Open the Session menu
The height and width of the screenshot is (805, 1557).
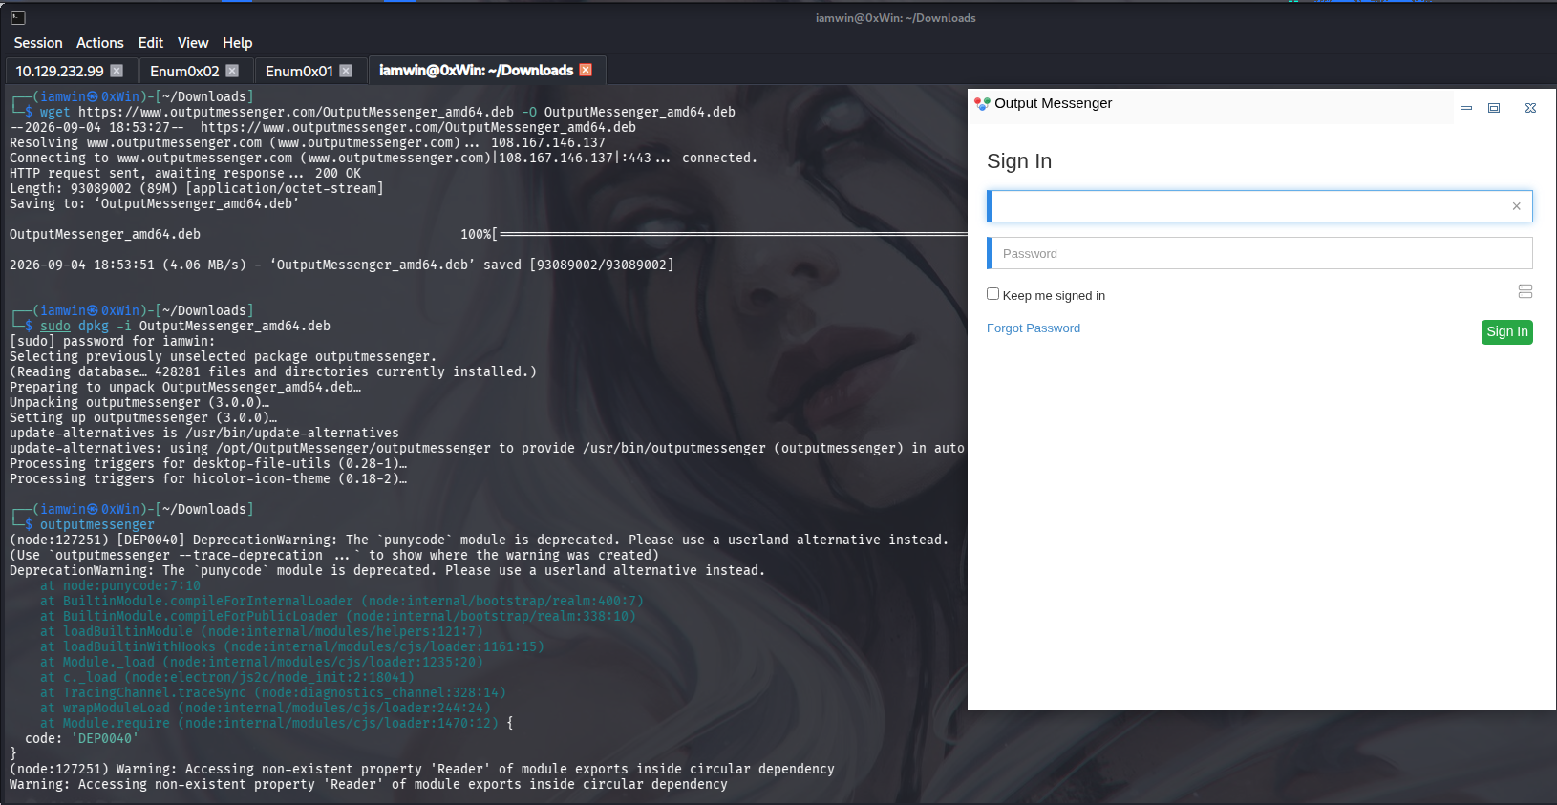point(38,43)
